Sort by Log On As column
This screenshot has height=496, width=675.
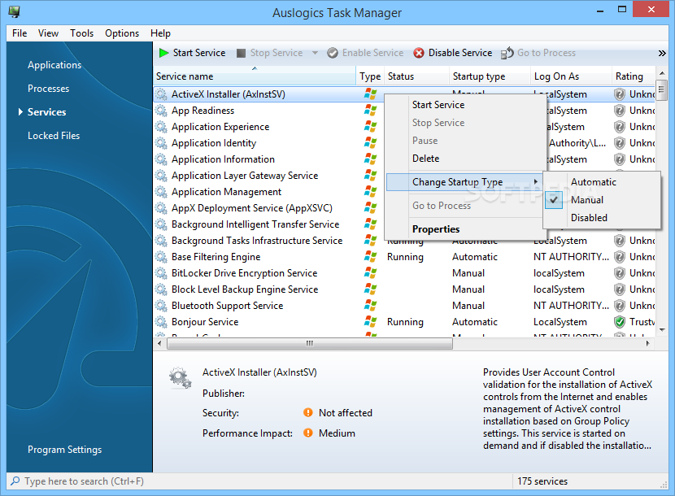[571, 76]
